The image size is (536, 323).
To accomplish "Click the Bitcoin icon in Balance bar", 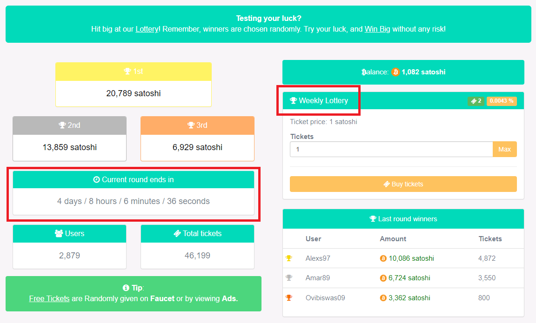I will pos(395,72).
